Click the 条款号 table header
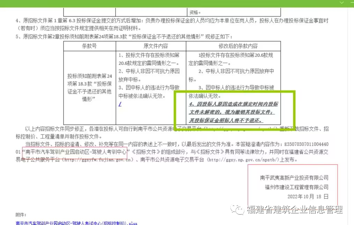Image resolution: width=354 pixels, height=225 pixels. point(89,46)
